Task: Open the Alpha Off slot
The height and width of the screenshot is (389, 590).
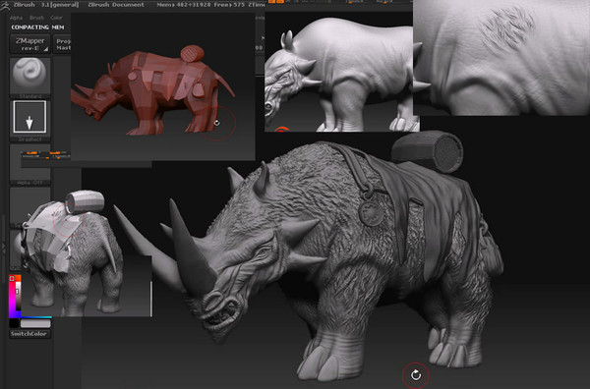Action: click(29, 164)
